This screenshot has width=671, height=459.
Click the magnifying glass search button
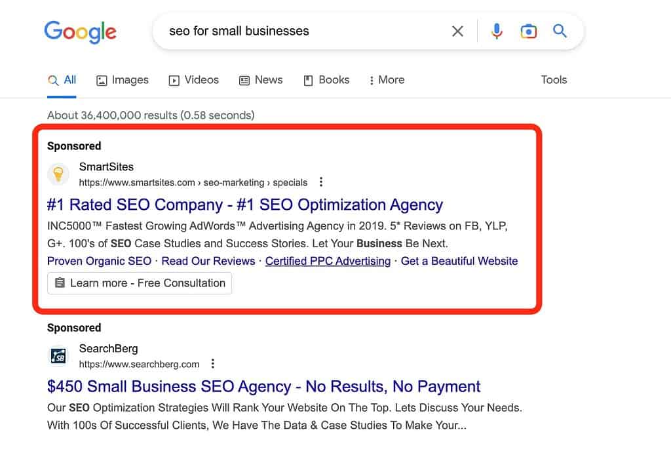[560, 31]
